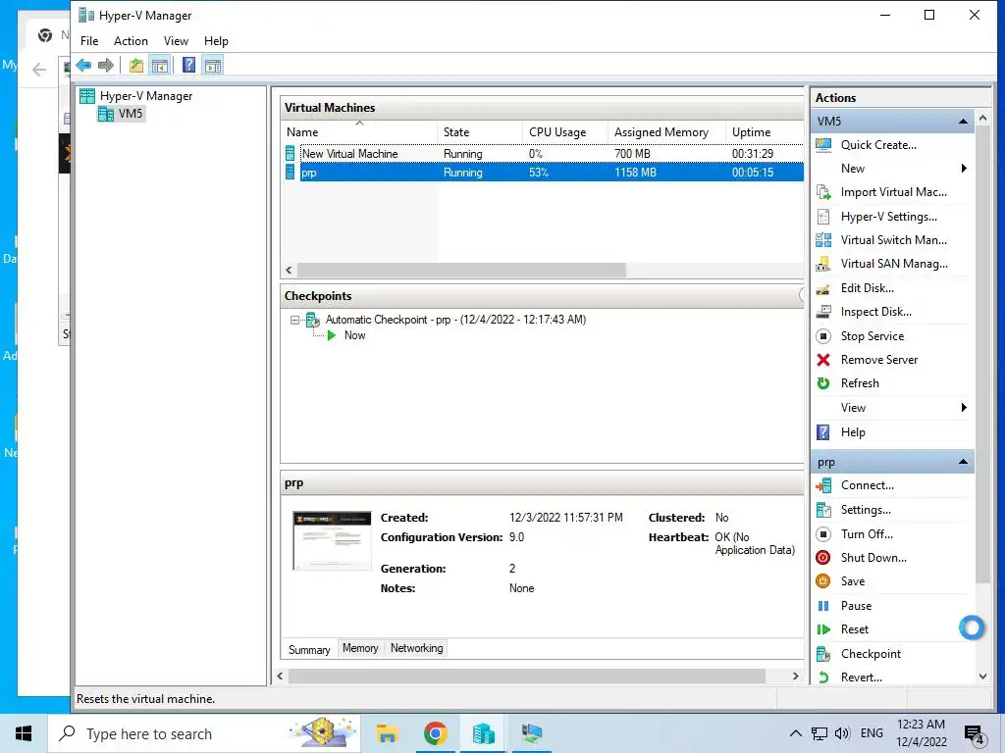Sort by Uptime column header
1005x753 pixels.
[764, 132]
